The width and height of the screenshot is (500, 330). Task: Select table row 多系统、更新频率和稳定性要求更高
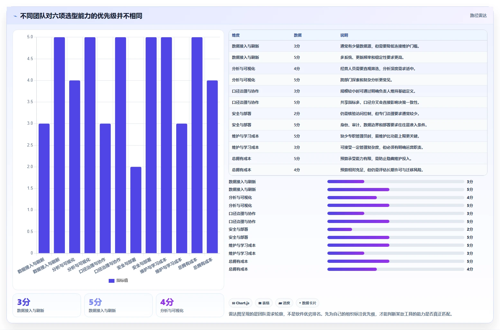[x=358, y=58]
